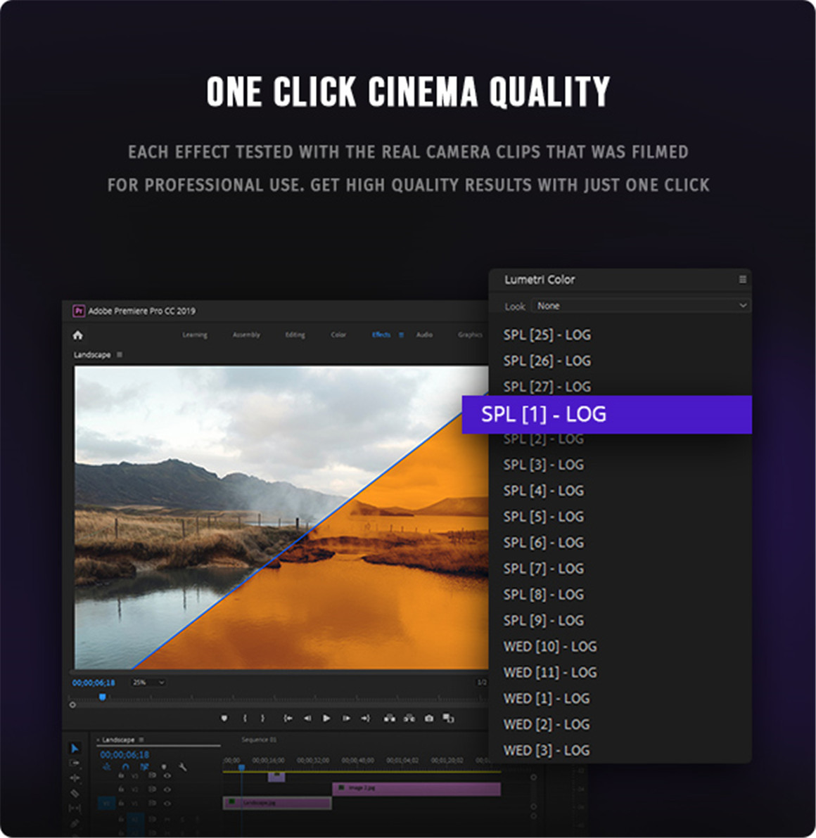Toggle eye visibility for the top video track
The image size is (816, 838).
coord(167,776)
